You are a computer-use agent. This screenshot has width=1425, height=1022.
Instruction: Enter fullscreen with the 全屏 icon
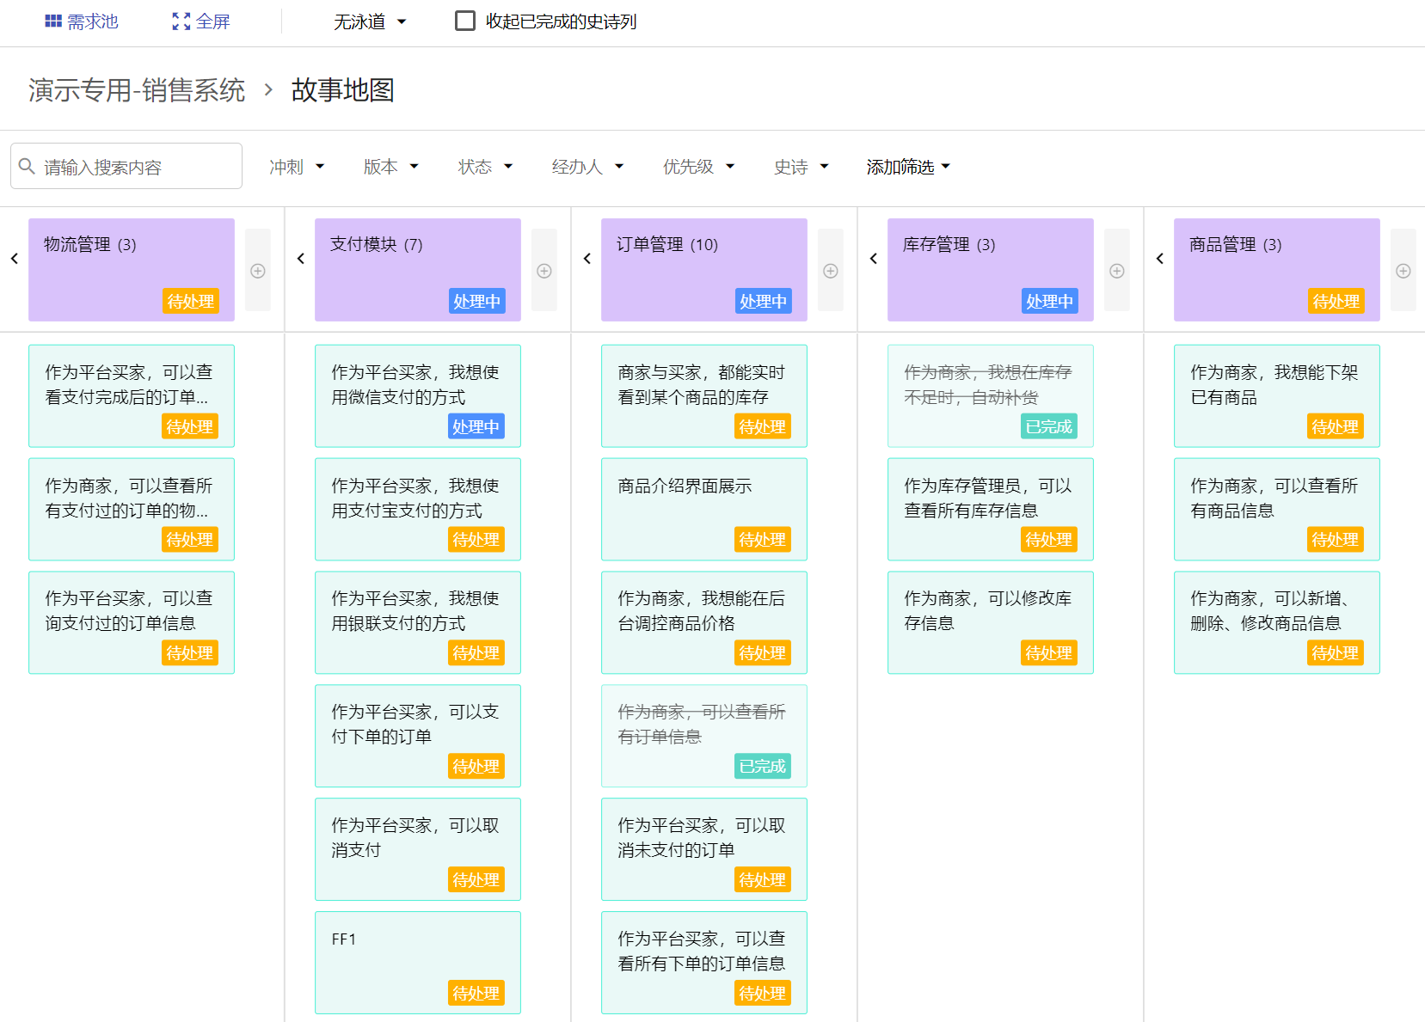pos(181,21)
